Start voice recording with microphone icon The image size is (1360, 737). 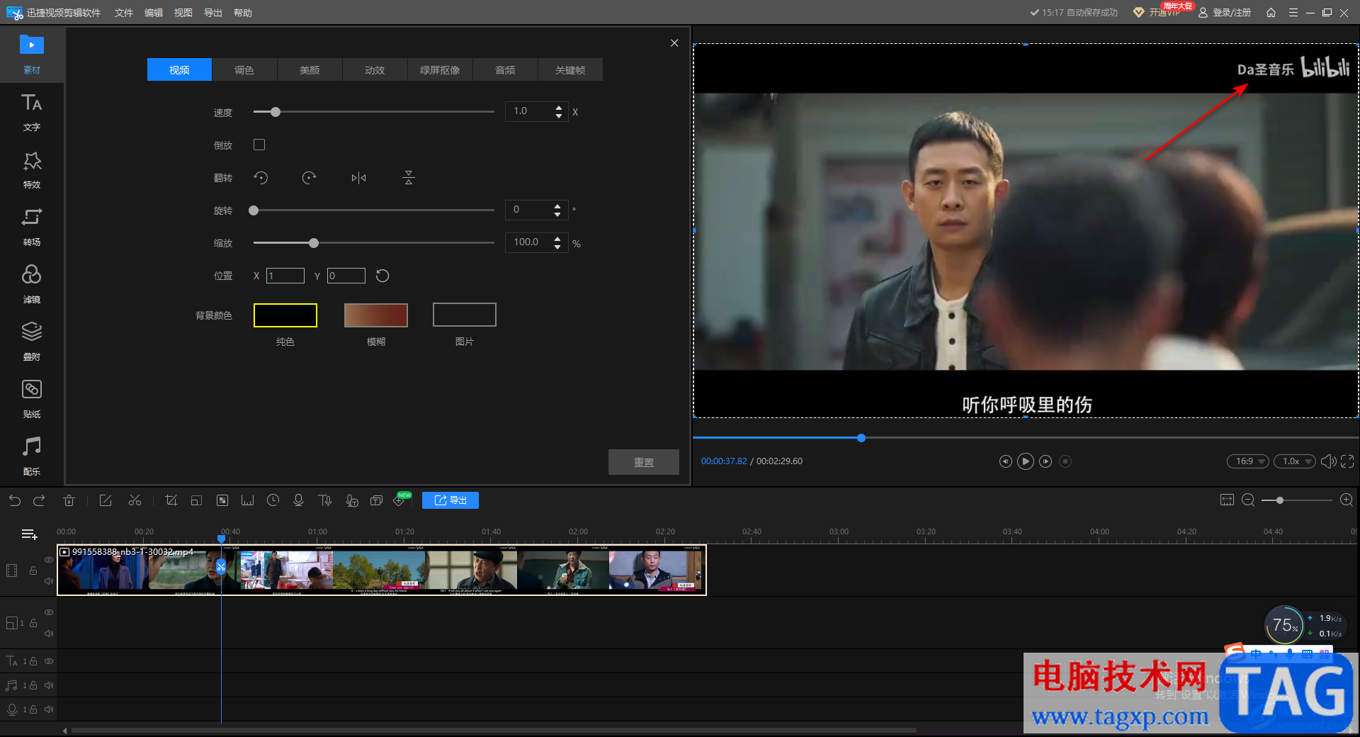298,500
